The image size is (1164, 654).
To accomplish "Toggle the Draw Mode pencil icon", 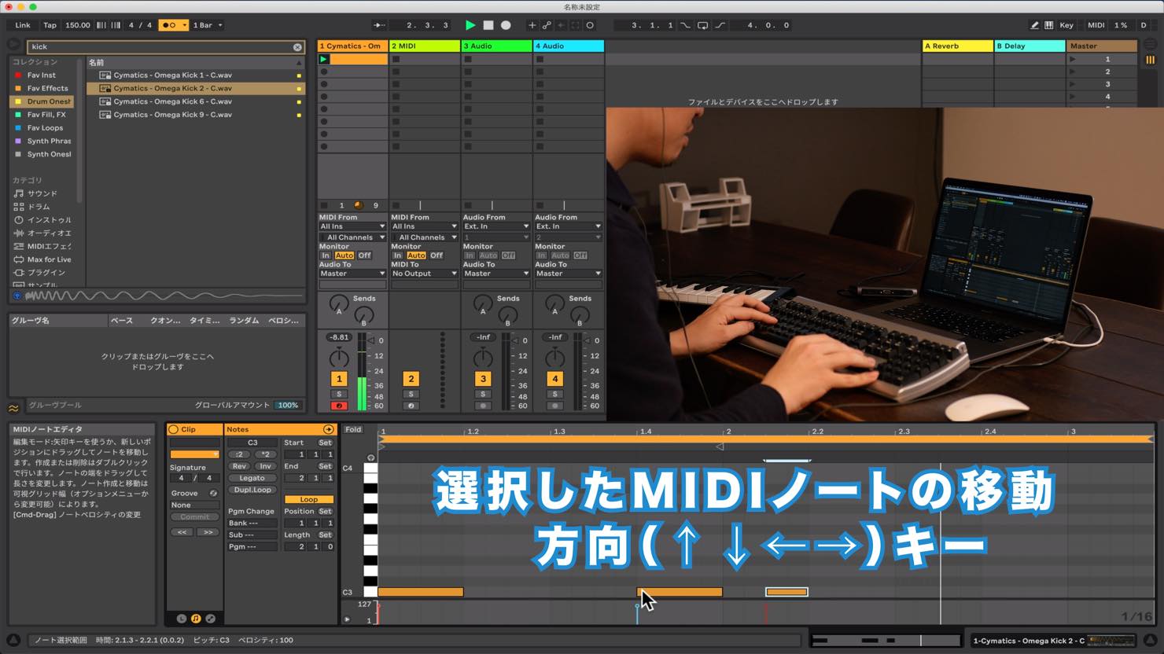I will click(x=1034, y=25).
